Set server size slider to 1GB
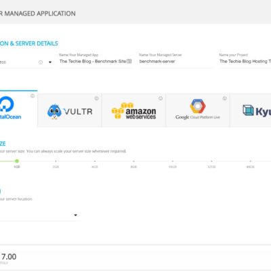 pyautogui.click(x=17, y=161)
